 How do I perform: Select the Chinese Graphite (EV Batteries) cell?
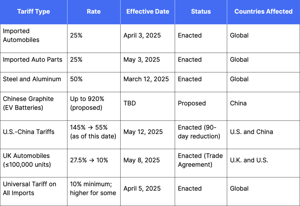click(x=34, y=106)
